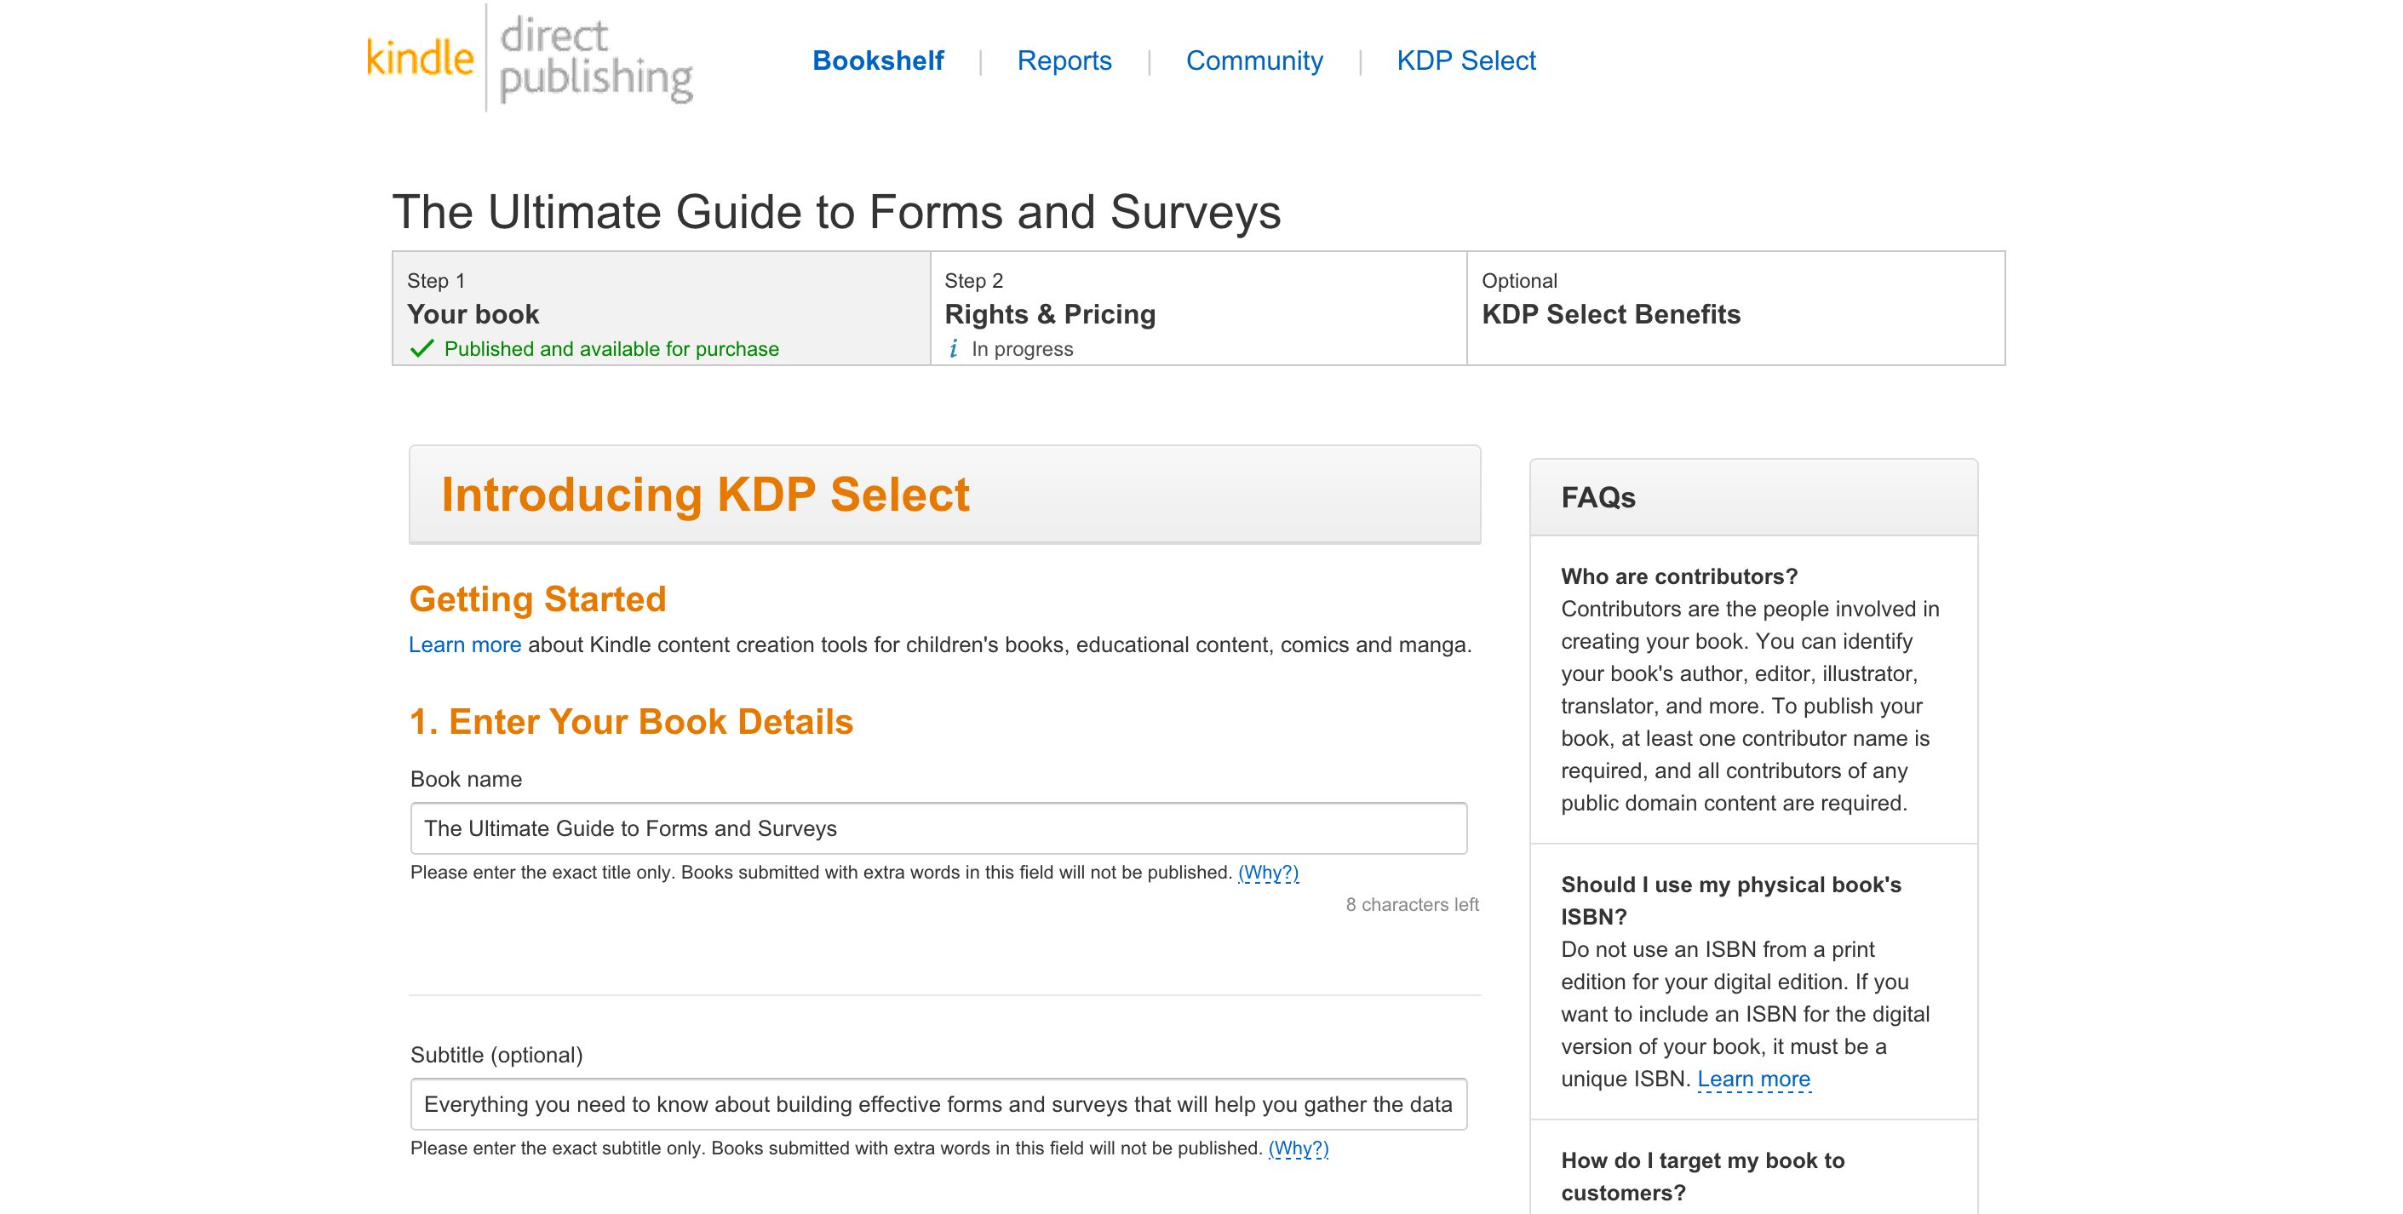Viewport: 2403px width, 1214px height.
Task: Click the In progress info icon
Action: pos(953,349)
